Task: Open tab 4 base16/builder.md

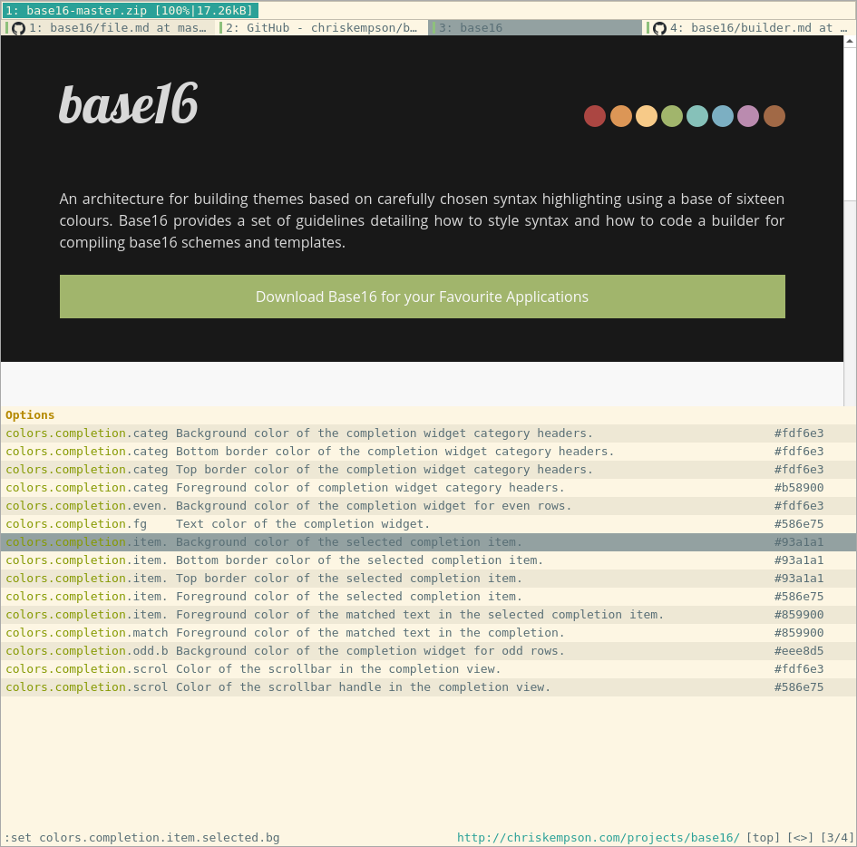Action: (749, 28)
